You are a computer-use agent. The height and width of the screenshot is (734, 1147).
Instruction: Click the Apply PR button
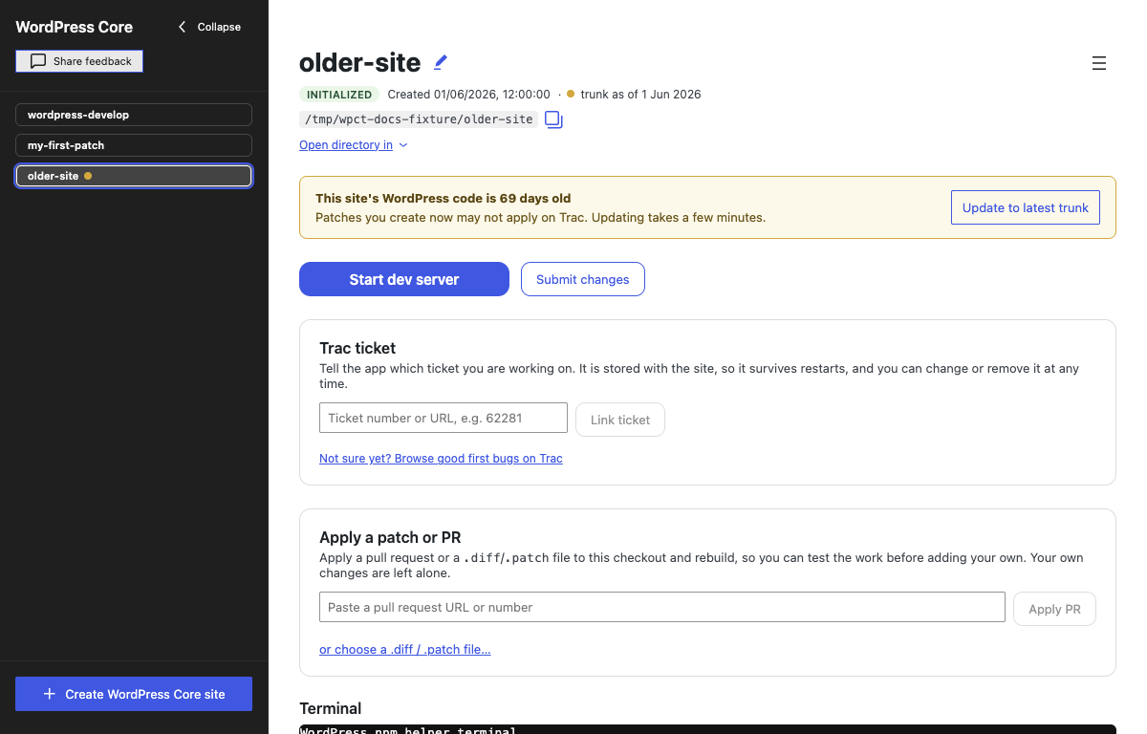1054,609
